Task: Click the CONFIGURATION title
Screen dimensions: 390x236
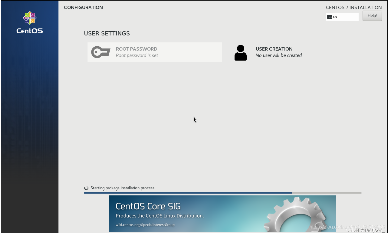Action: pos(84,7)
